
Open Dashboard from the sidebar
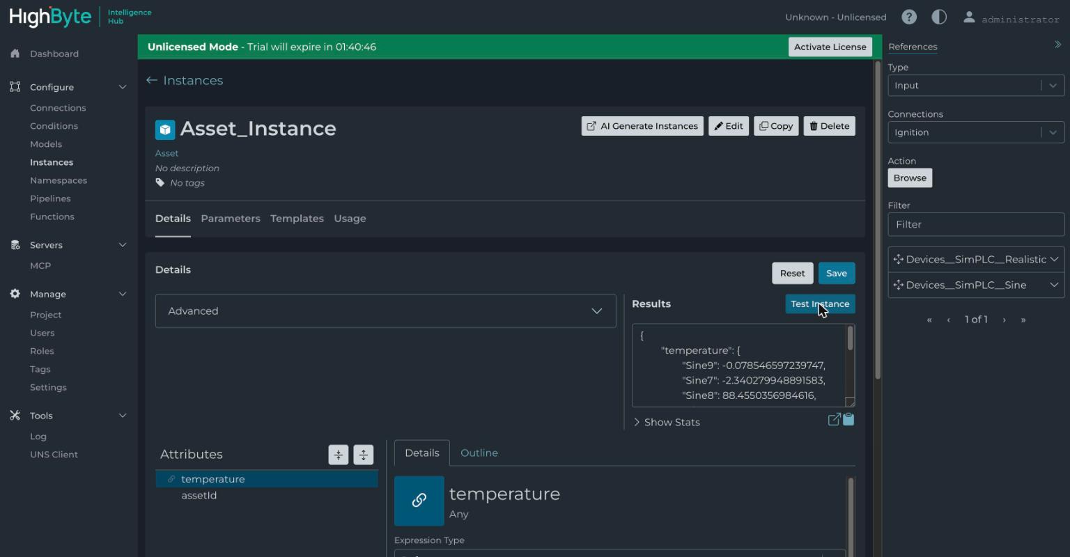tap(54, 54)
